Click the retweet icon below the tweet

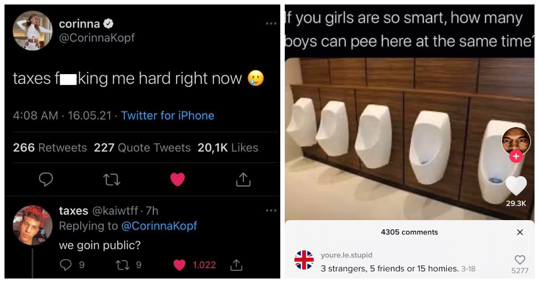(112, 179)
